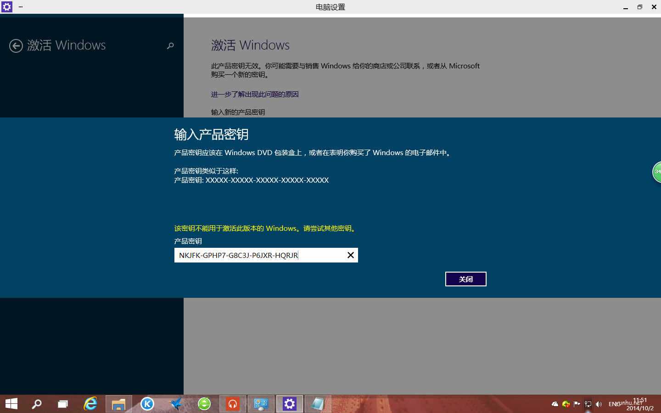This screenshot has height=413, width=661.
Task: Click the Action Center flag icon
Action: (577, 404)
